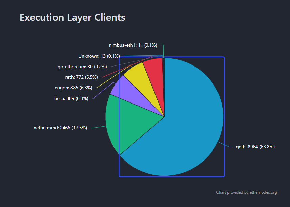The height and width of the screenshot is (207, 290).
Task: Click the 'erigon: 885 (6.3%)' label
Action: pos(74,88)
